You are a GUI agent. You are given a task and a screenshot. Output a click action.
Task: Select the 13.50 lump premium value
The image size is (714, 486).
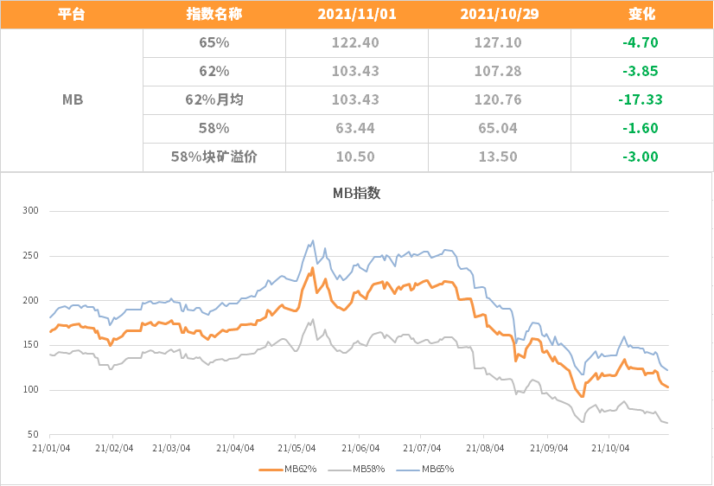click(x=498, y=157)
